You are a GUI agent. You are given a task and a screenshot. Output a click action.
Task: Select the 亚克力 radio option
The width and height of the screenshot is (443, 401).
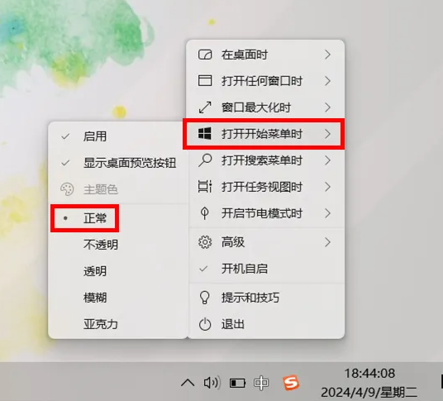pyautogui.click(x=118, y=324)
